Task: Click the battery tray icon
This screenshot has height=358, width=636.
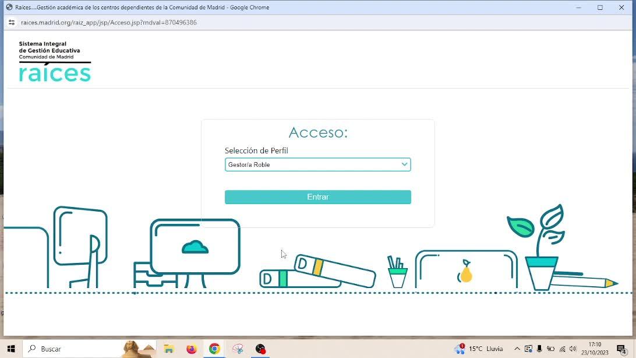Action: click(x=550, y=349)
